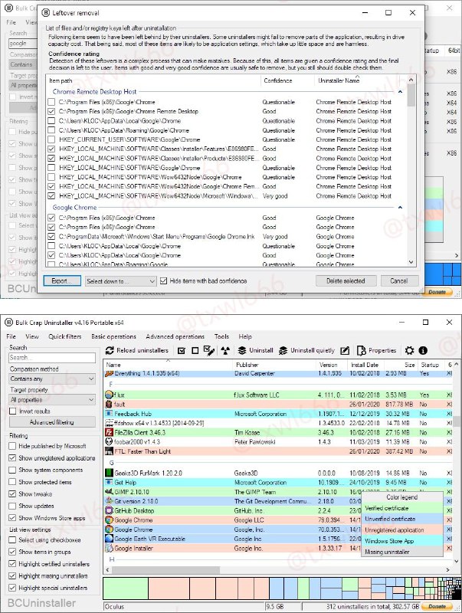The image size is (462, 613).
Task: Click the radiation advanced-uninstall toolbar icon
Action: 225,350
